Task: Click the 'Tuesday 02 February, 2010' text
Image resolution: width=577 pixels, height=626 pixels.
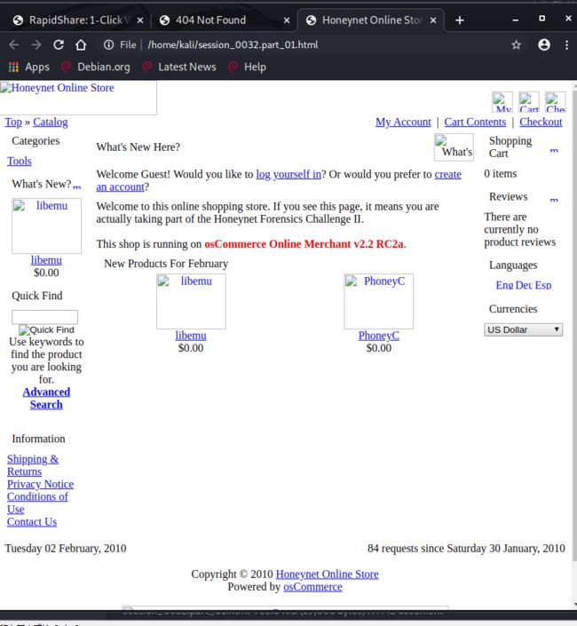Action: click(x=66, y=548)
